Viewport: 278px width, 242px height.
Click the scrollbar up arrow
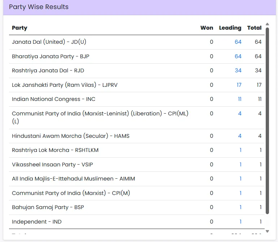click(x=267, y=24)
